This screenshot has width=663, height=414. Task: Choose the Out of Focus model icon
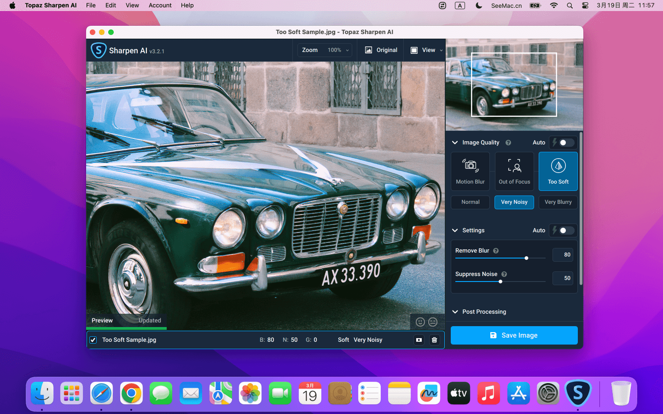(x=514, y=171)
